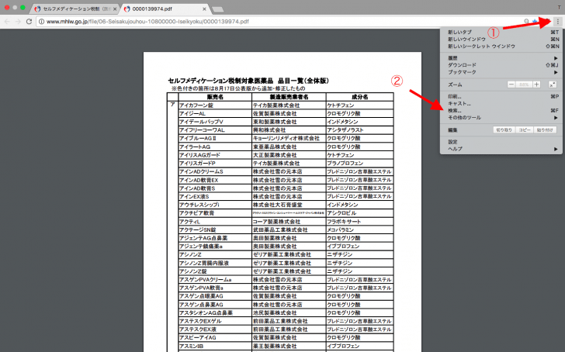Choose 新しいタブ from the menu
Viewport: 565px width, 352px height.
click(x=501, y=32)
